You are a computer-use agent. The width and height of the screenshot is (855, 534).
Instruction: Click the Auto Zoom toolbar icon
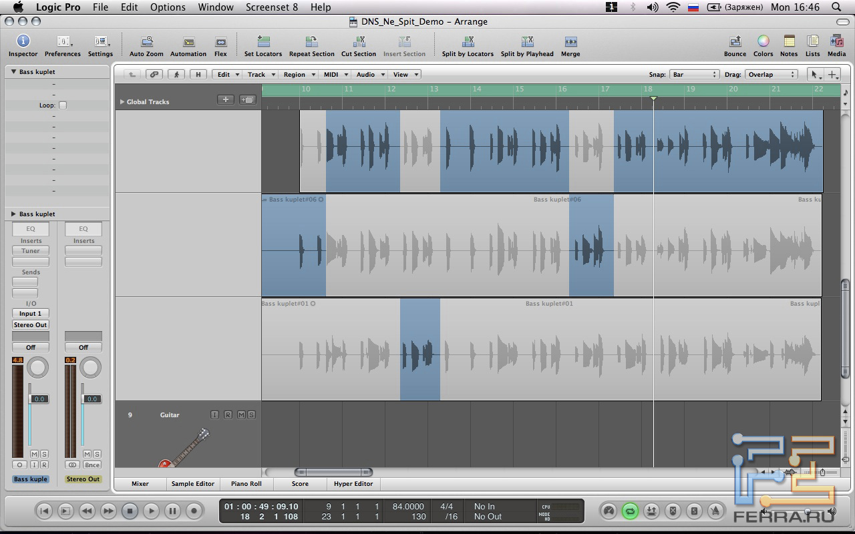(x=146, y=42)
